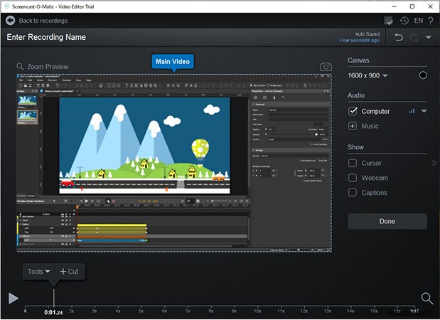Click the timeline search magnifier icon

point(426,298)
